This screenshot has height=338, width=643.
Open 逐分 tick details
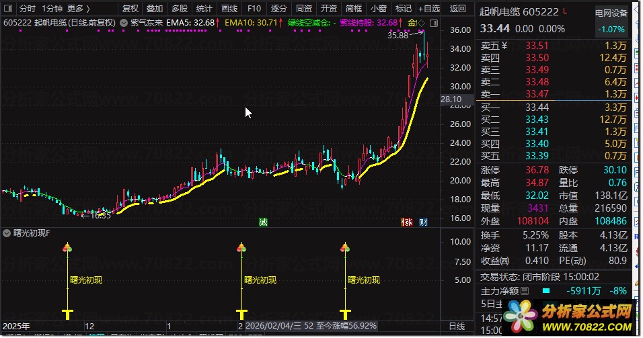(x=279, y=8)
